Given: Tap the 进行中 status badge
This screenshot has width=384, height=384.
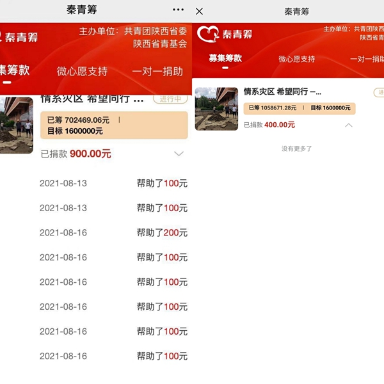Looking at the screenshot, I should coord(170,99).
